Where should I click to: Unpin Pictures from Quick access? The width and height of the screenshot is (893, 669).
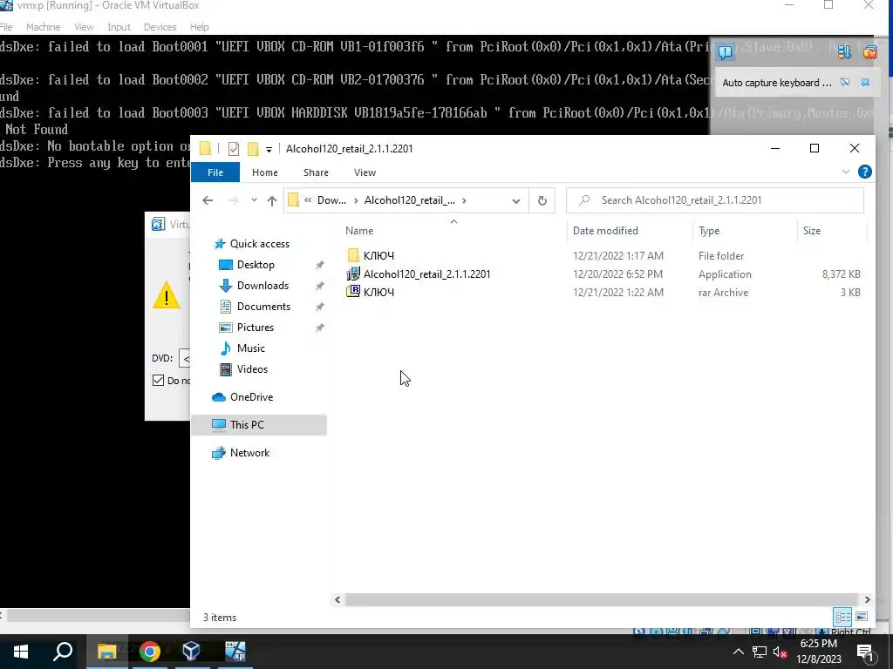(319, 328)
